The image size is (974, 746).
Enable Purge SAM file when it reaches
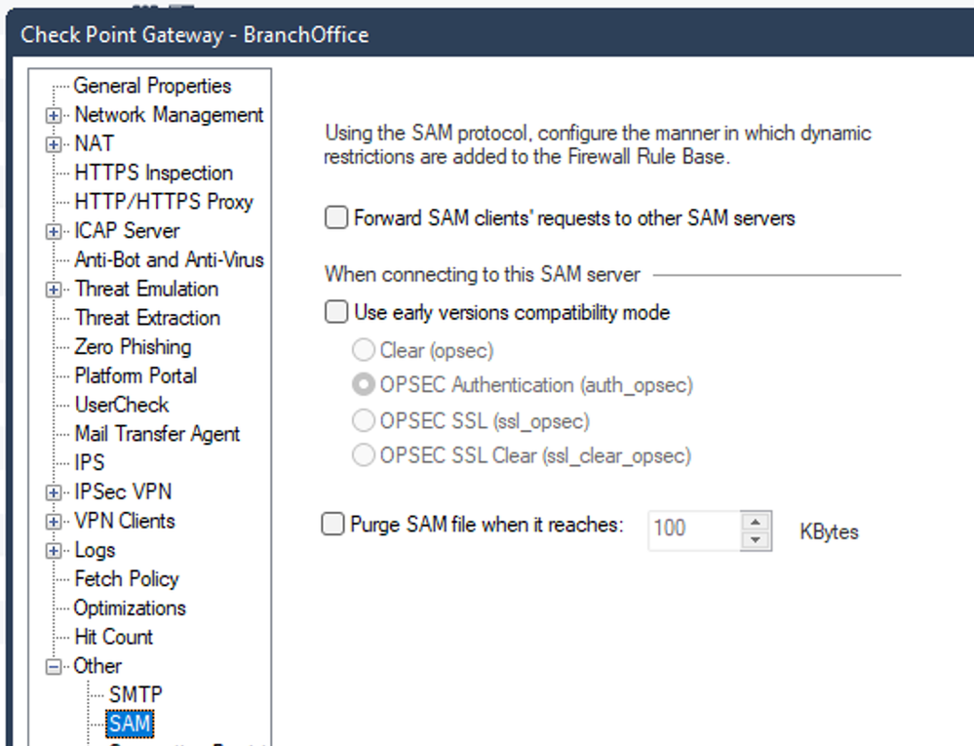(332, 524)
